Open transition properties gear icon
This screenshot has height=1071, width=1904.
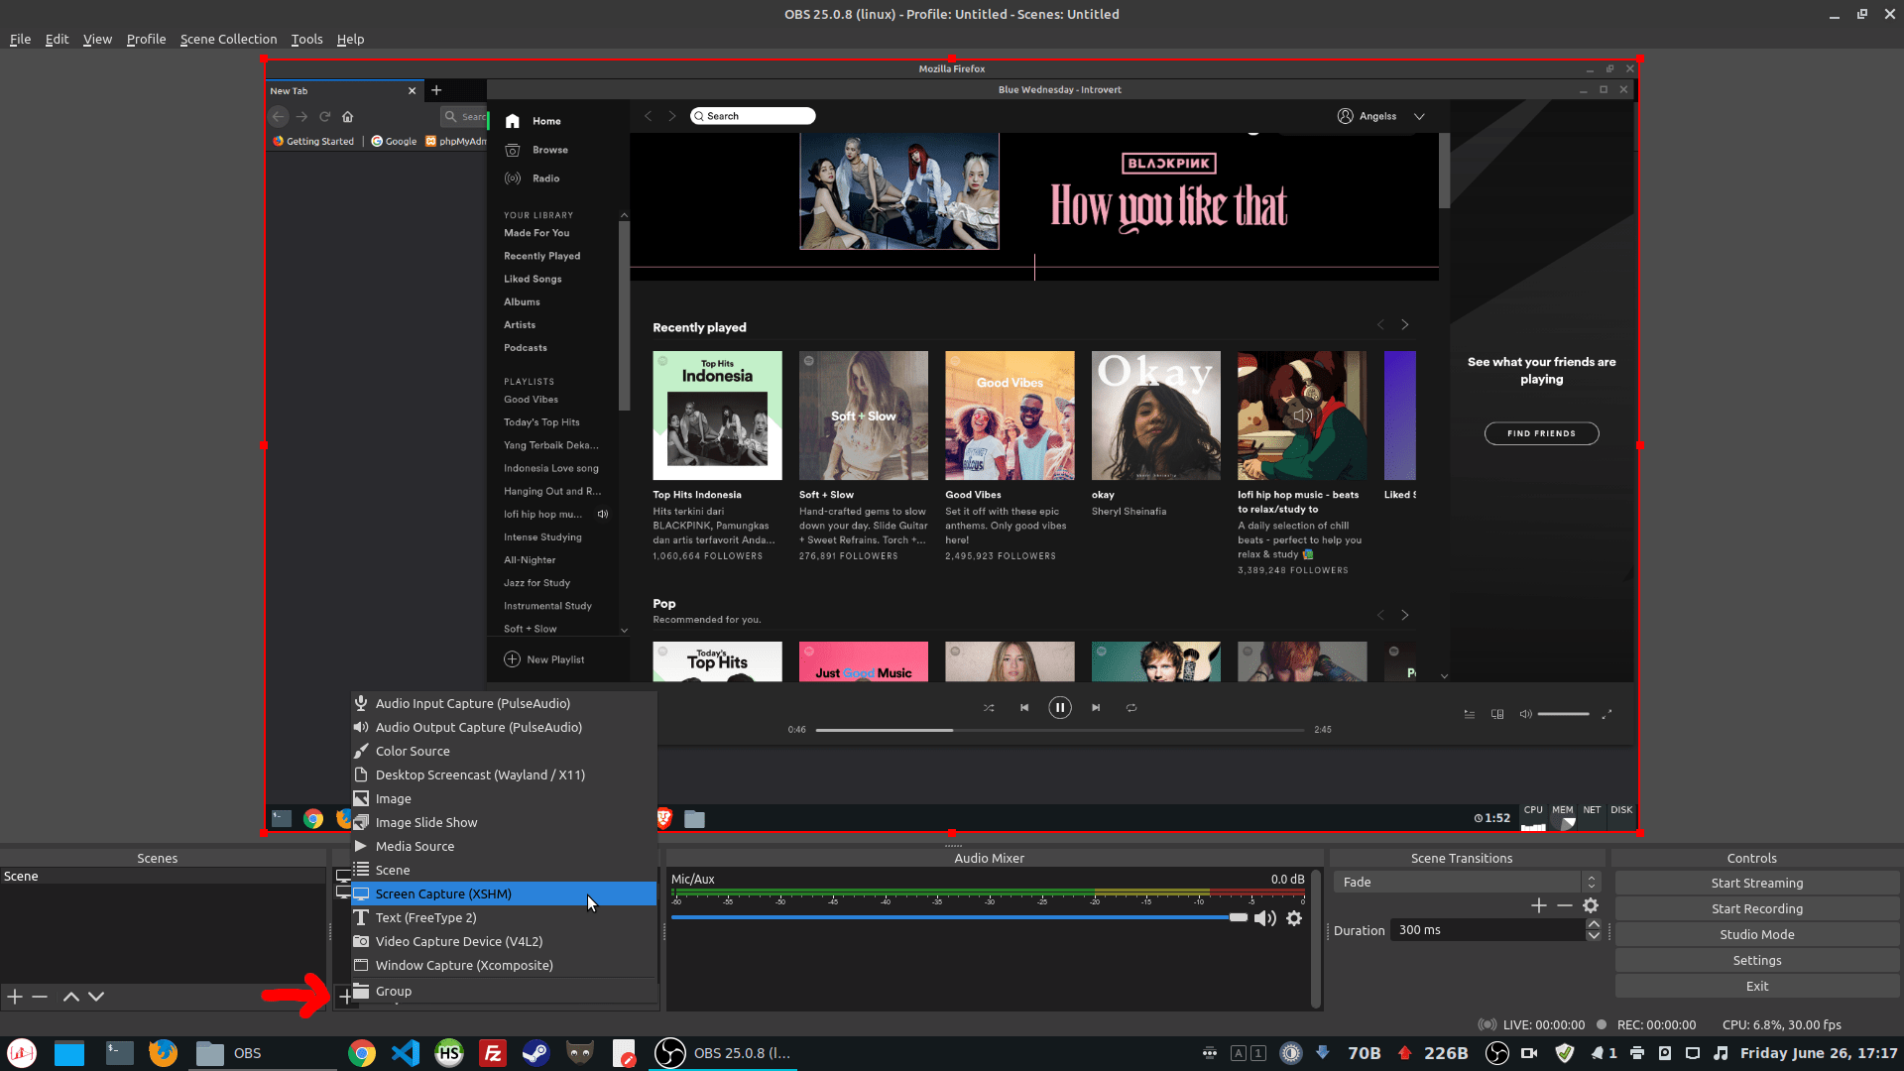[x=1591, y=905]
